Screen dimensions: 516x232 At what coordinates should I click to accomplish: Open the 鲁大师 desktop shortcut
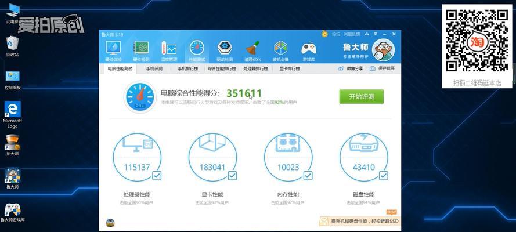coord(13,179)
